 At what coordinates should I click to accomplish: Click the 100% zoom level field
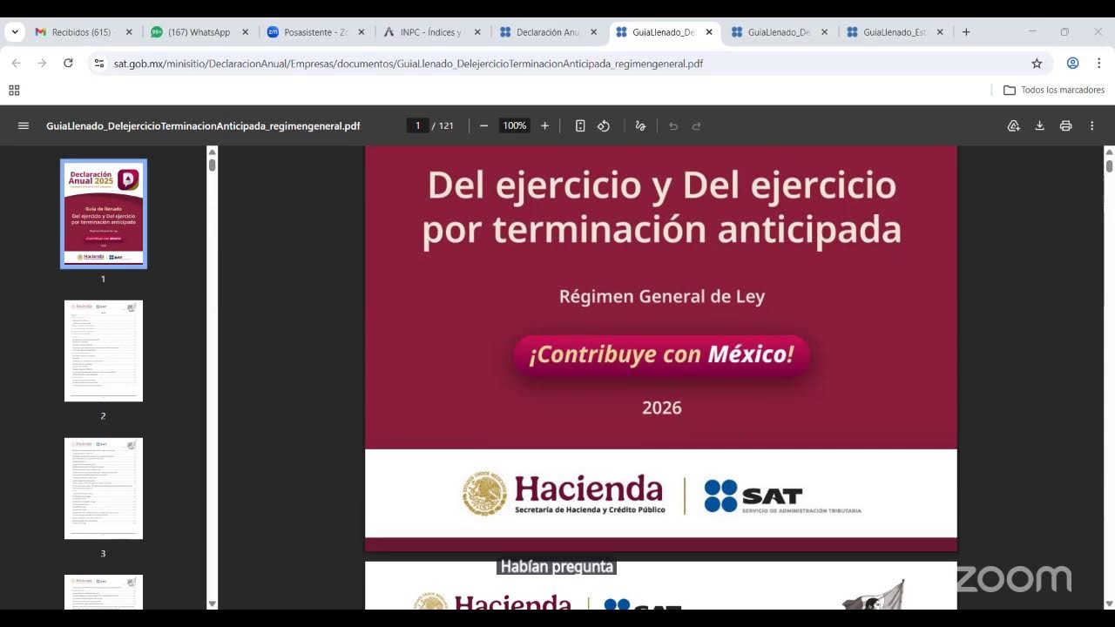[515, 126]
